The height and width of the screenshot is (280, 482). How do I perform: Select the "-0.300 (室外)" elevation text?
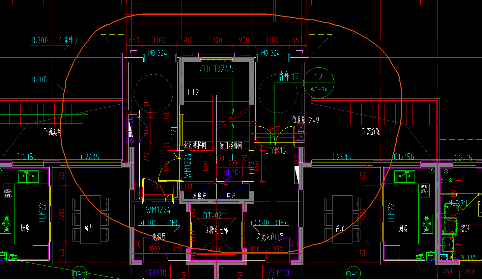[x=53, y=40]
